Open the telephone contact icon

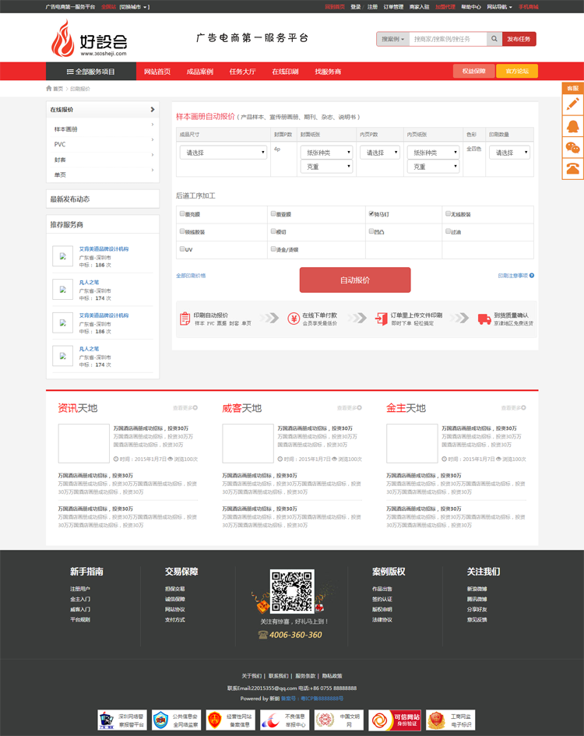573,169
